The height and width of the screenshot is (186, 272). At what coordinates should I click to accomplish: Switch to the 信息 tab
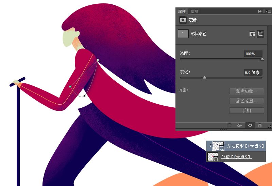point(194,12)
